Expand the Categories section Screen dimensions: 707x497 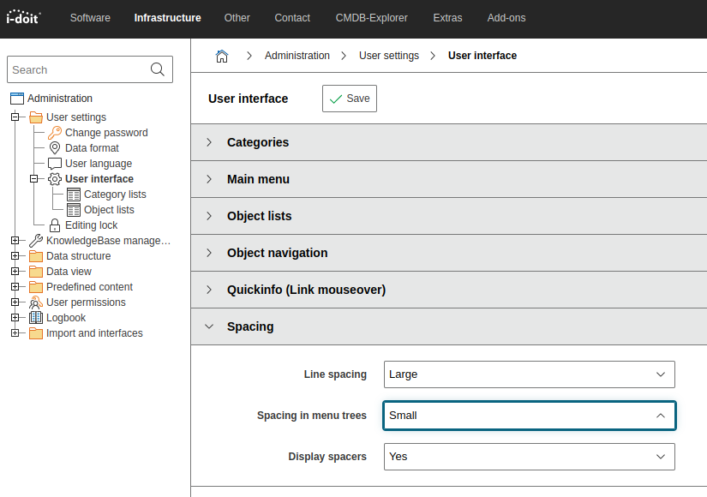point(449,142)
